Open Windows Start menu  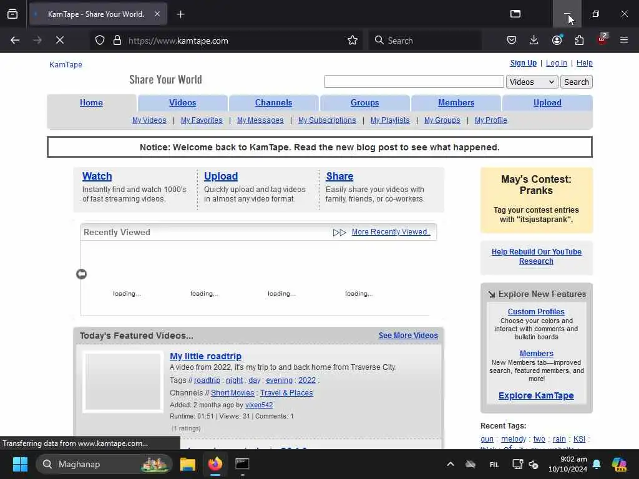coord(20,464)
